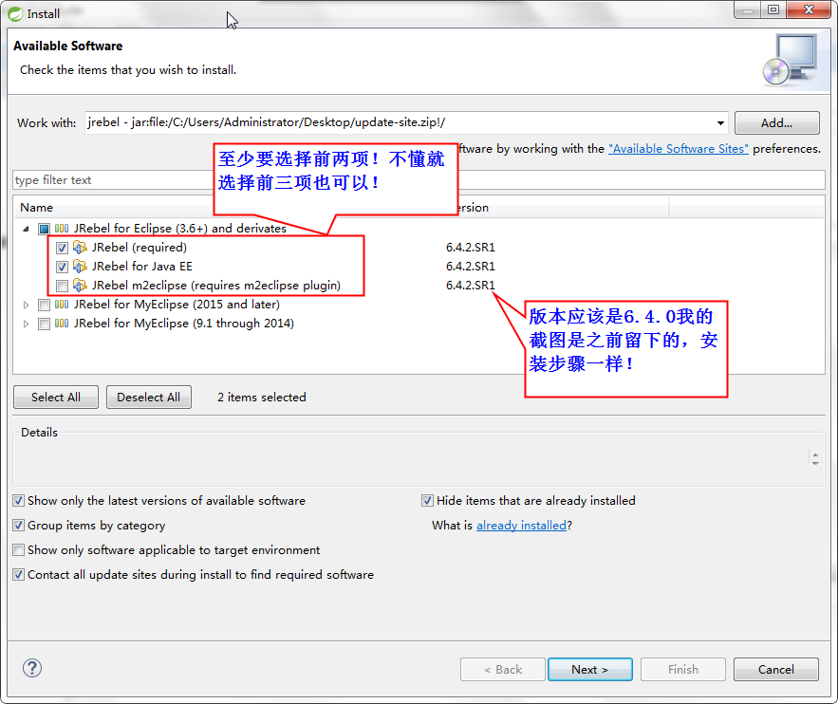Viewport: 838px width, 704px height.
Task: Uncheck the JRebel for Java EE checkbox
Action: click(x=62, y=267)
